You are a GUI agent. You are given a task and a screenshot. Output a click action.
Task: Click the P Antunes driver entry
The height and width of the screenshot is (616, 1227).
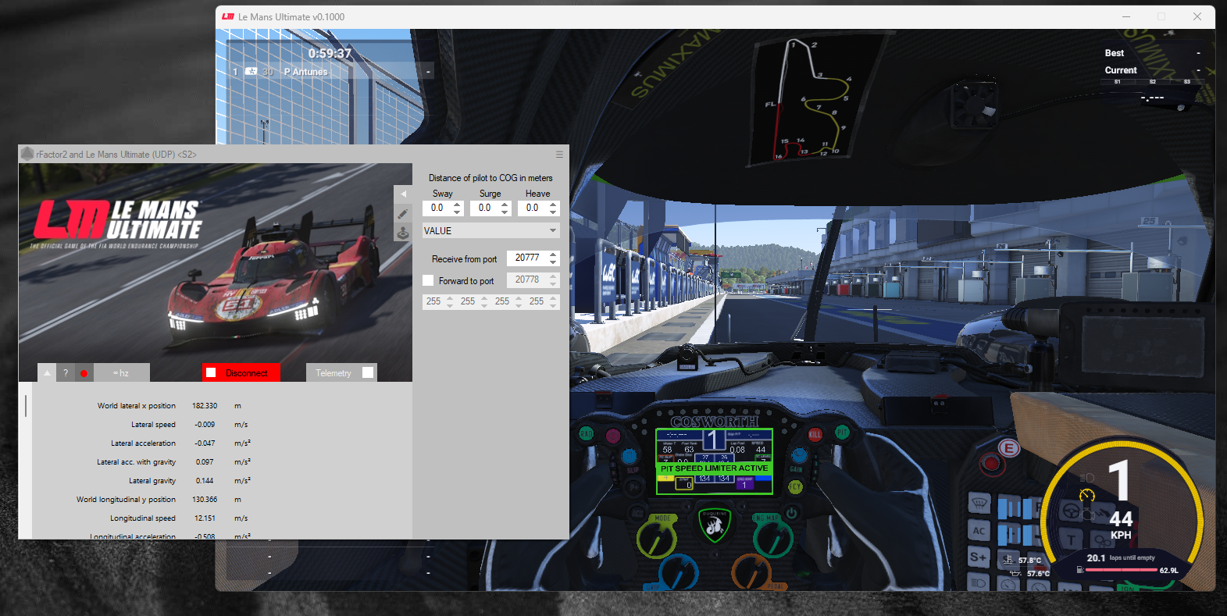coord(305,72)
